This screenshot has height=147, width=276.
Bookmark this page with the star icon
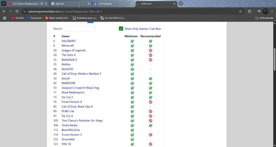(x=240, y=11)
